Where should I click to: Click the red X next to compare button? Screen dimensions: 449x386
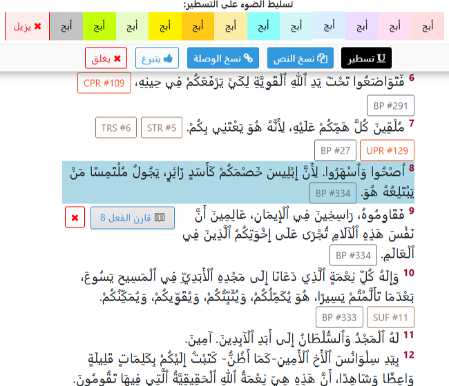point(75,217)
